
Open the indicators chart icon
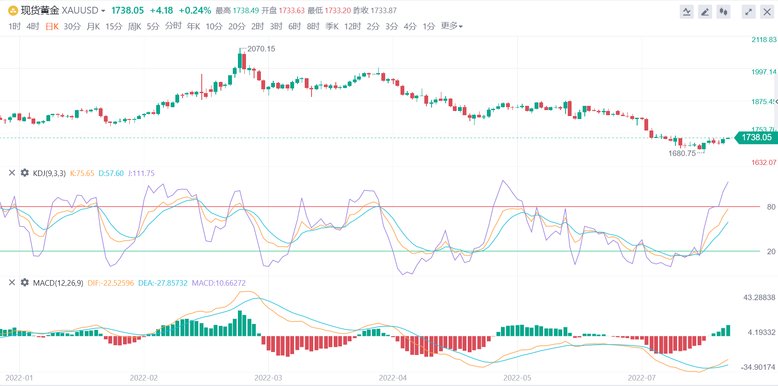pyautogui.click(x=686, y=12)
